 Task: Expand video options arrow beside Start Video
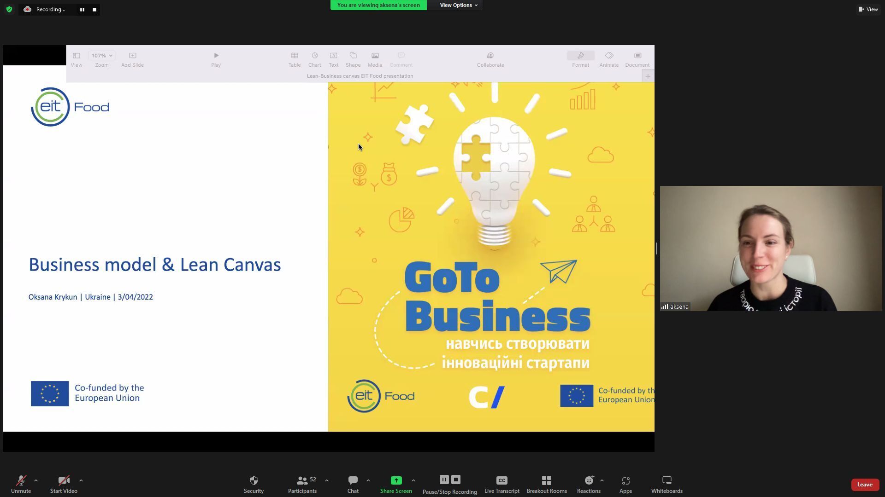(81, 480)
